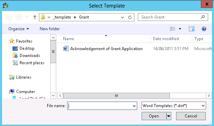This screenshot has height=126, width=214.
Task: Open the Help question mark icon
Action: [204, 29]
